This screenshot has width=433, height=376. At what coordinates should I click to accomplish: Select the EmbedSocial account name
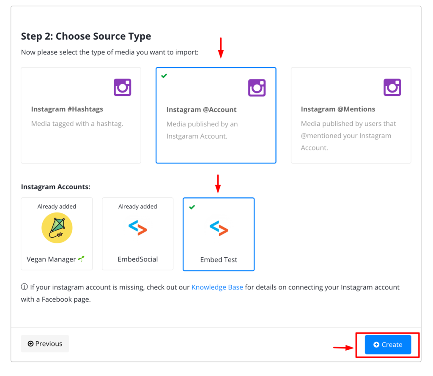138,259
